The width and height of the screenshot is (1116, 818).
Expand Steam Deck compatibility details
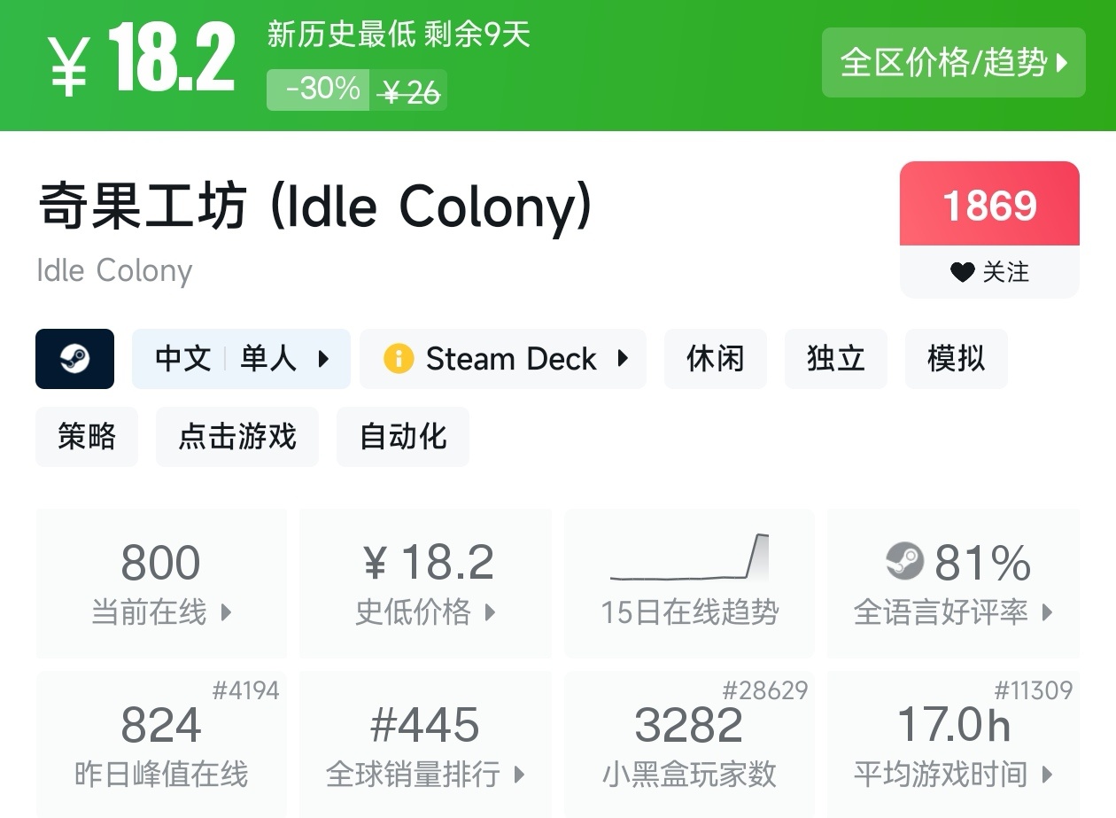(502, 359)
